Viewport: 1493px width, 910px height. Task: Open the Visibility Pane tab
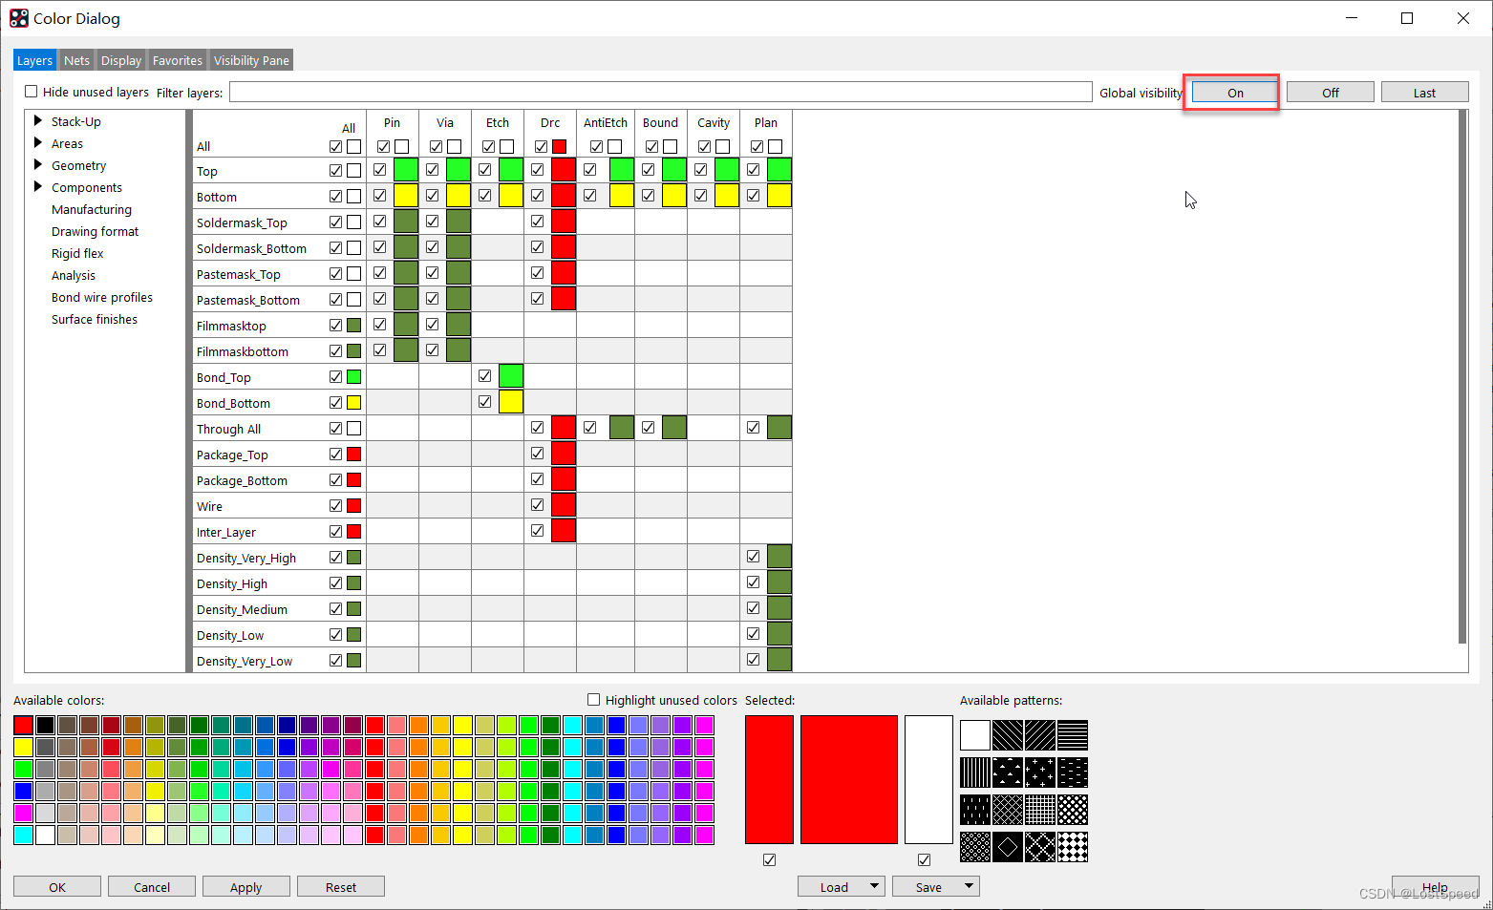click(x=251, y=60)
